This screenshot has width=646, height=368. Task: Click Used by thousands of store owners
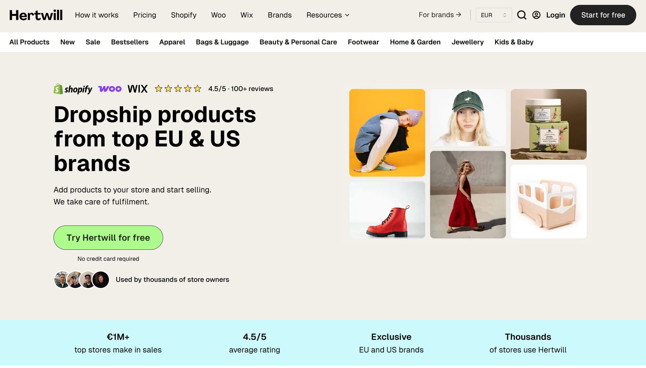click(172, 280)
